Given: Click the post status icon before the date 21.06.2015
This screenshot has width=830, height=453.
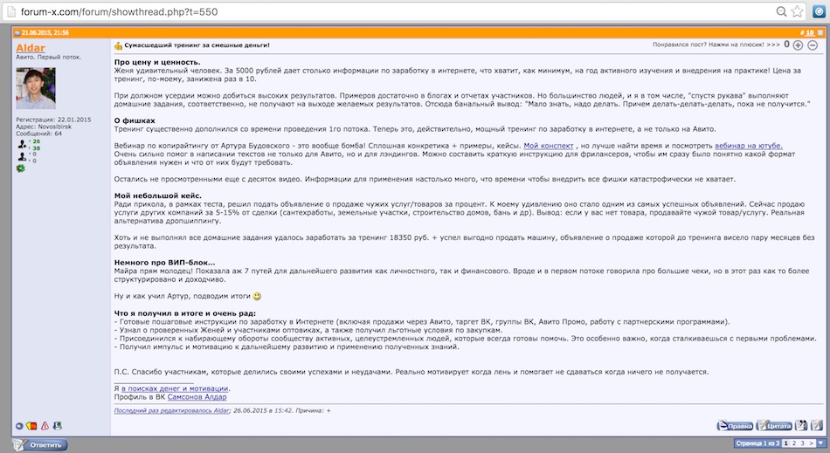Looking at the screenshot, I should [17, 33].
